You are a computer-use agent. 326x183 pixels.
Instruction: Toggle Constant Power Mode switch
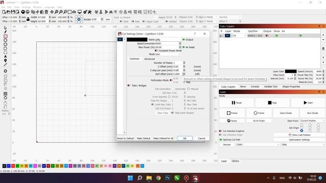point(156,51)
